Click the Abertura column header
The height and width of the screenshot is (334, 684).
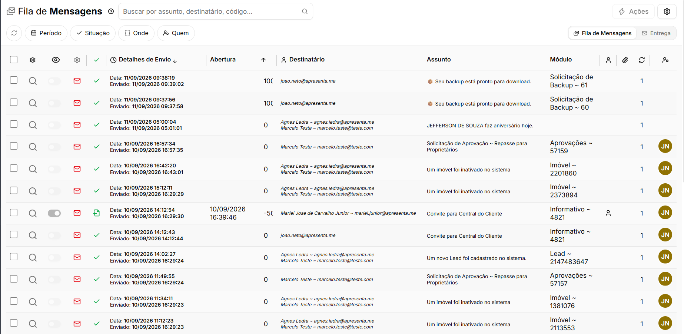click(223, 59)
